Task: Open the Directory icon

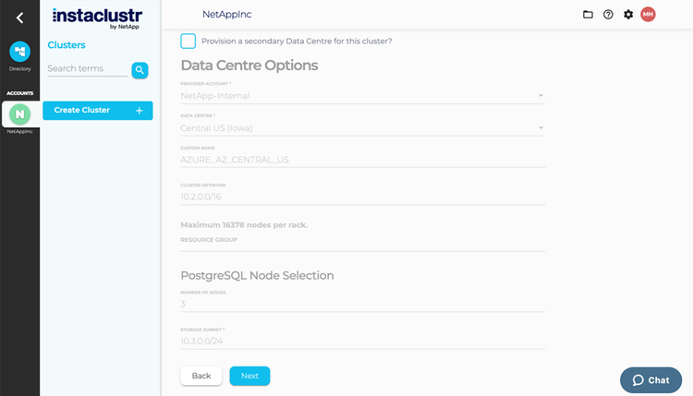Action: pyautogui.click(x=19, y=53)
